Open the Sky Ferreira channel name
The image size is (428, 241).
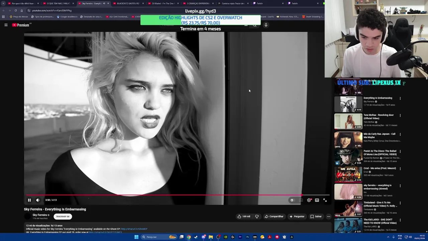pos(39,215)
